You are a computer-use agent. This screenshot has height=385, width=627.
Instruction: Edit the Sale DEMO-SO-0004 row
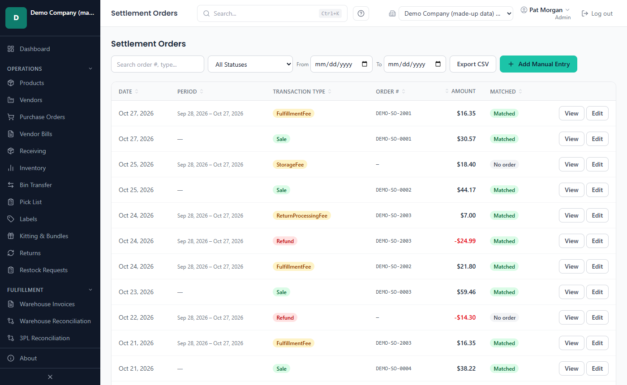(x=597, y=368)
